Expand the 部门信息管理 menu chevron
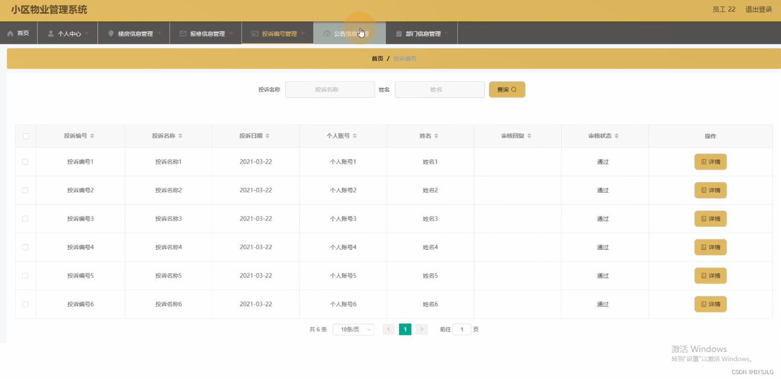Viewport: 781px width, 379px height. pos(447,33)
